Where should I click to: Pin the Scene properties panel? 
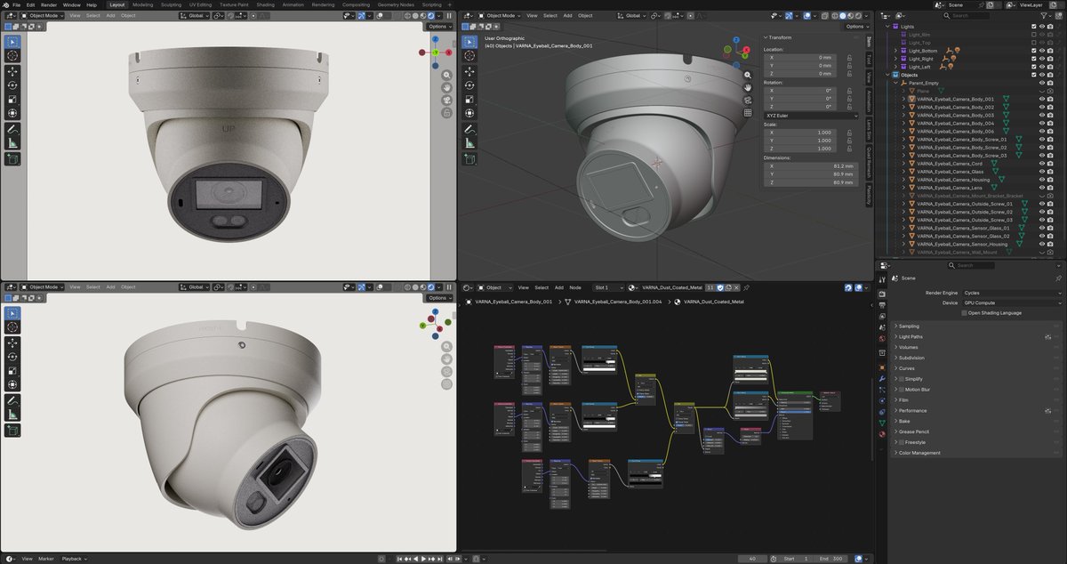(1058, 278)
